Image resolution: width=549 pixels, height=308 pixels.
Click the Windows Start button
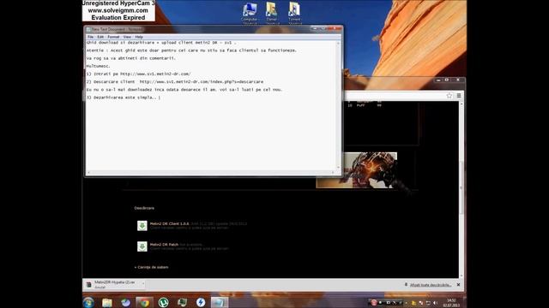point(88,302)
